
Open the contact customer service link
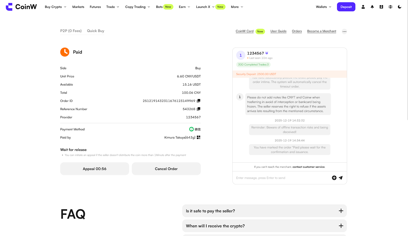(x=309, y=167)
